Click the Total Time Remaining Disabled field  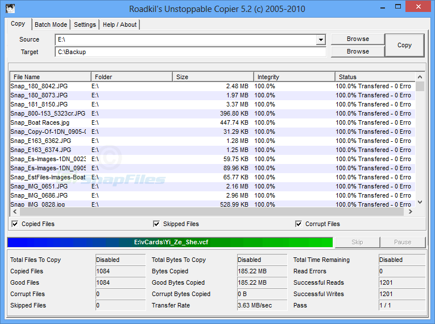point(402,260)
